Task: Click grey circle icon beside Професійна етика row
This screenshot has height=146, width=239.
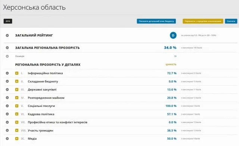Action: 7,122
